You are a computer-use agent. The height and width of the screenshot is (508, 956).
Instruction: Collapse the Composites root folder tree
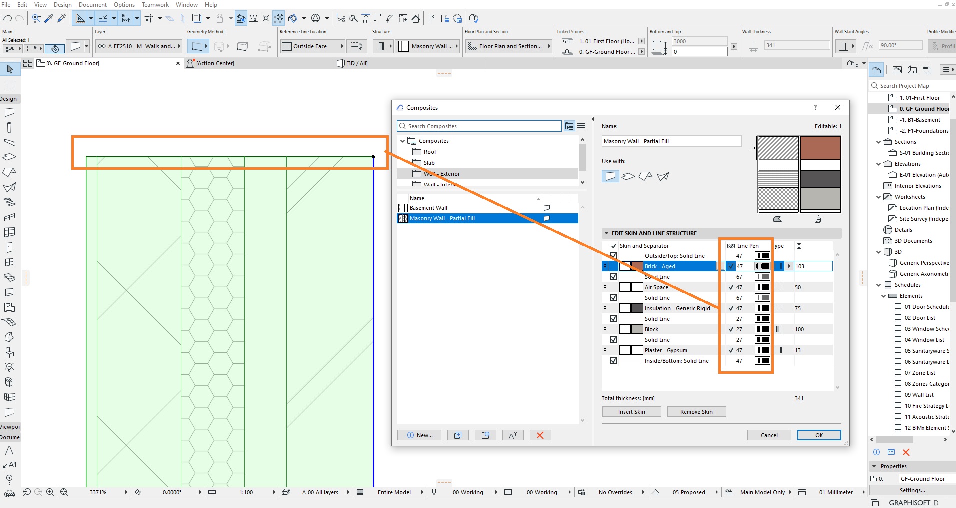pyautogui.click(x=402, y=141)
